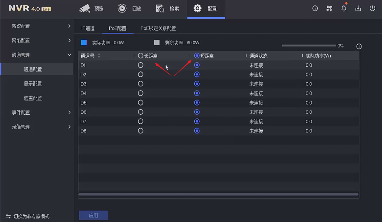Click the gray 剩余功率 color swatch
This screenshot has height=222, width=382.
157,42
